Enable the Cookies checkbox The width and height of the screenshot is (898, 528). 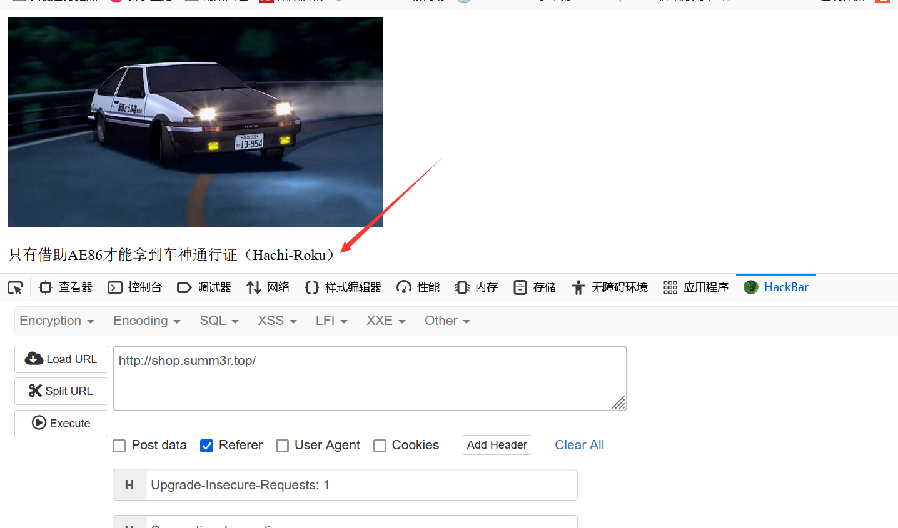click(x=380, y=446)
